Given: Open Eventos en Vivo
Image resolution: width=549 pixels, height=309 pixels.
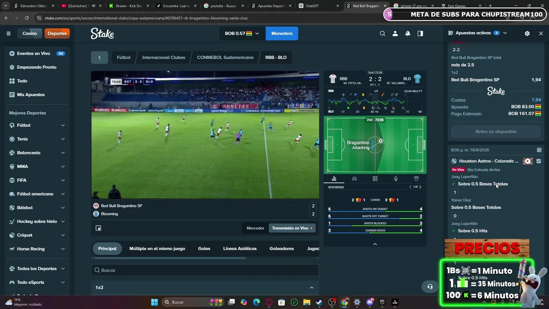Looking at the screenshot, I should pyautogui.click(x=33, y=54).
